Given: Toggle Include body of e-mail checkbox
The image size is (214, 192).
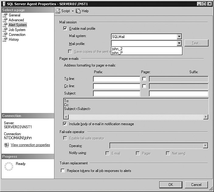Looking at the screenshot, I should pyautogui.click(x=65, y=124).
